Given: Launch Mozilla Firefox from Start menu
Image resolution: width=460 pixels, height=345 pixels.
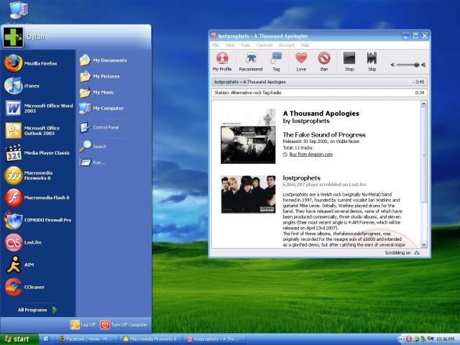Looking at the screenshot, I should coord(38,63).
